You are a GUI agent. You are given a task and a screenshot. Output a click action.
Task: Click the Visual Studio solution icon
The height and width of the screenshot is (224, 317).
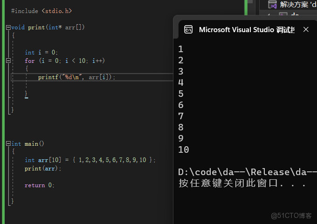pos(272,5)
